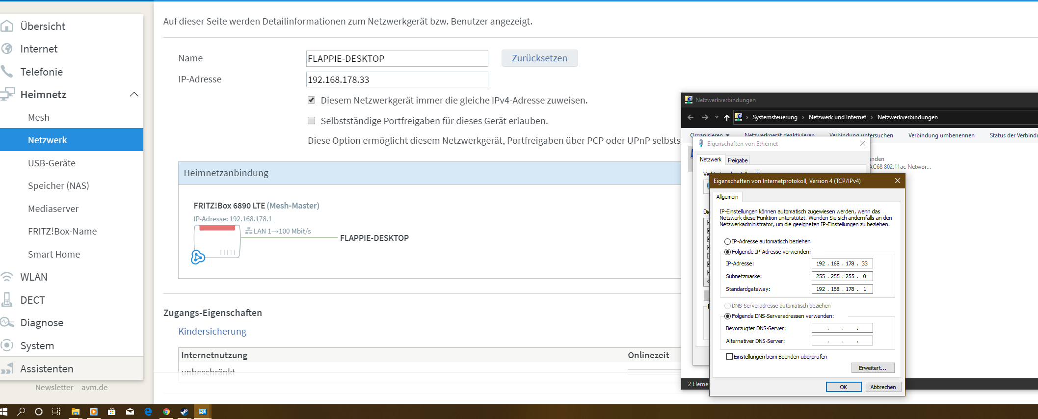This screenshot has width=1038, height=419.
Task: Open Mesh in the sidebar
Action: point(39,117)
